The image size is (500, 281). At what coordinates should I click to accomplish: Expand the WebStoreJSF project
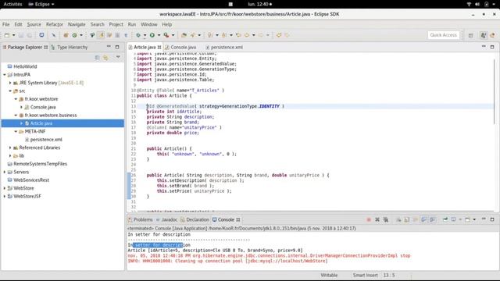pyautogui.click(x=5, y=196)
